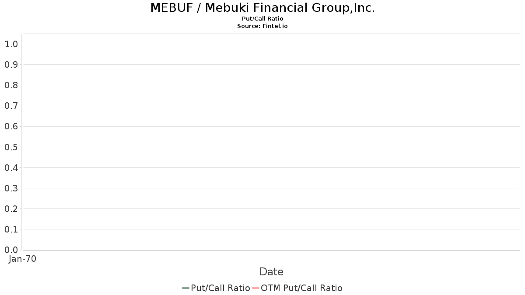
Task: Click the 0.7 y-axis value
Action: click(11, 106)
